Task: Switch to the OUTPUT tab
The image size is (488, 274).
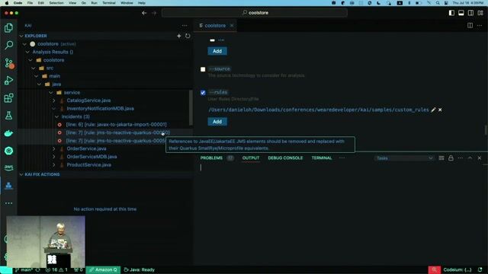Action: pos(251,158)
